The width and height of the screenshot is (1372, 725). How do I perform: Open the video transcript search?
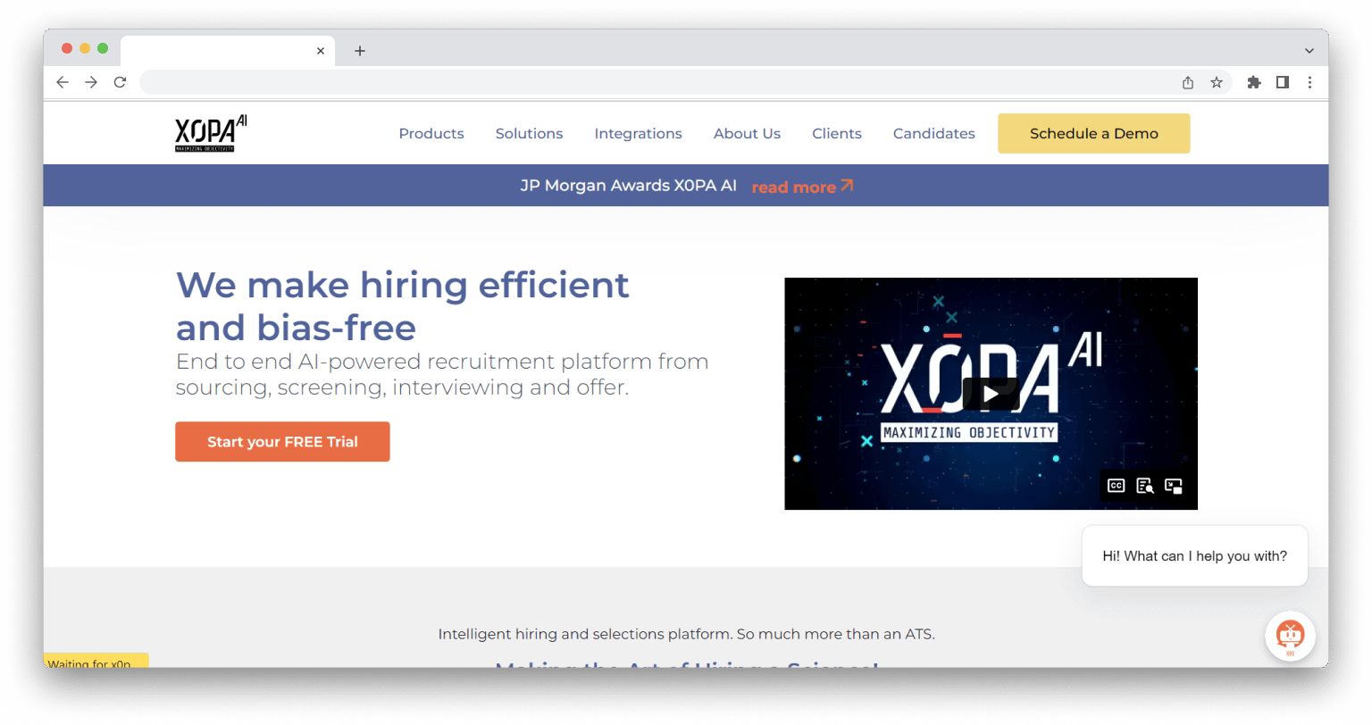point(1144,486)
